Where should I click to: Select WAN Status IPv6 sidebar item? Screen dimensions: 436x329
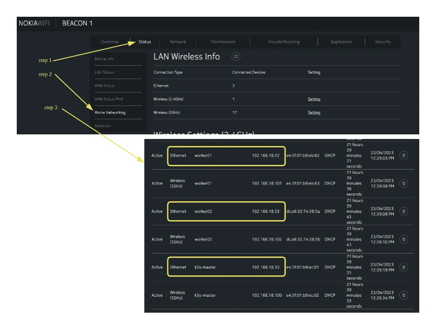tap(109, 99)
